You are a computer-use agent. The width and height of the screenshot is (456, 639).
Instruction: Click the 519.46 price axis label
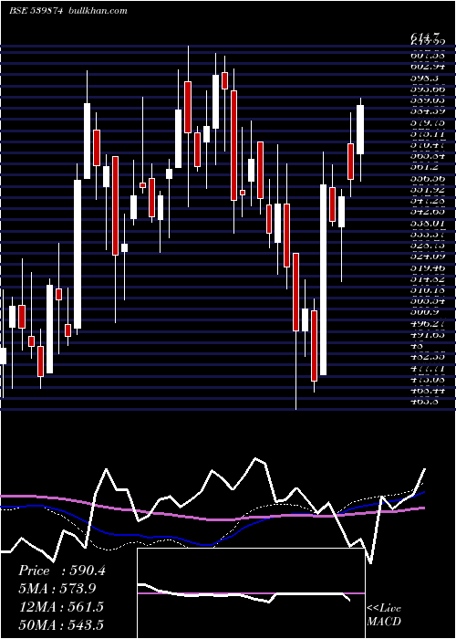427,269
